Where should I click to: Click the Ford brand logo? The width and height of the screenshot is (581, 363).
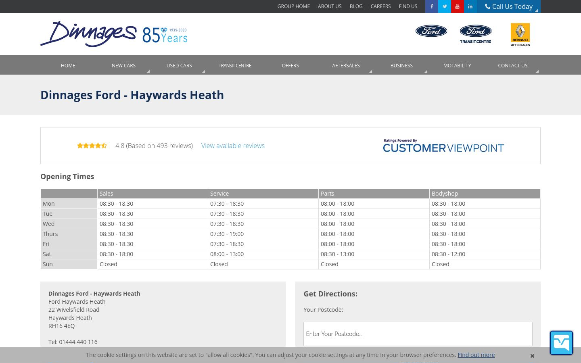click(x=431, y=31)
